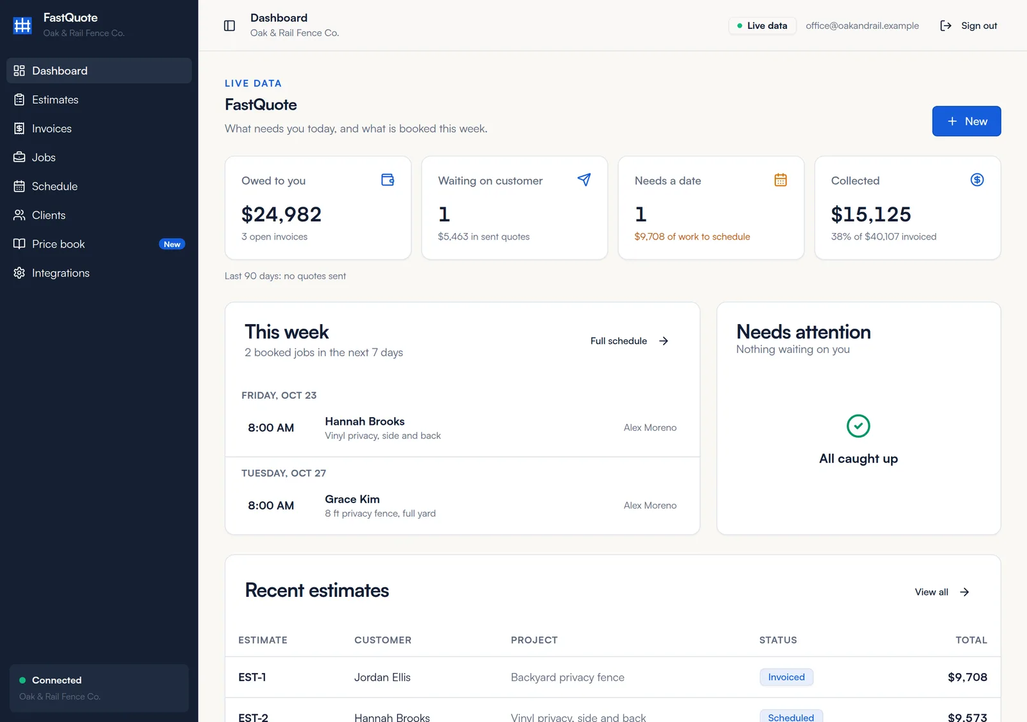Click the arrow next to Full schedule
This screenshot has height=722, width=1027.
pyautogui.click(x=664, y=341)
